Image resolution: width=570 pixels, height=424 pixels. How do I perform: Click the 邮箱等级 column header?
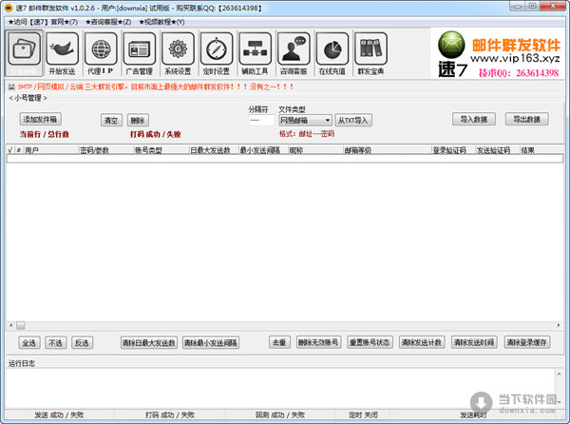pyautogui.click(x=388, y=150)
